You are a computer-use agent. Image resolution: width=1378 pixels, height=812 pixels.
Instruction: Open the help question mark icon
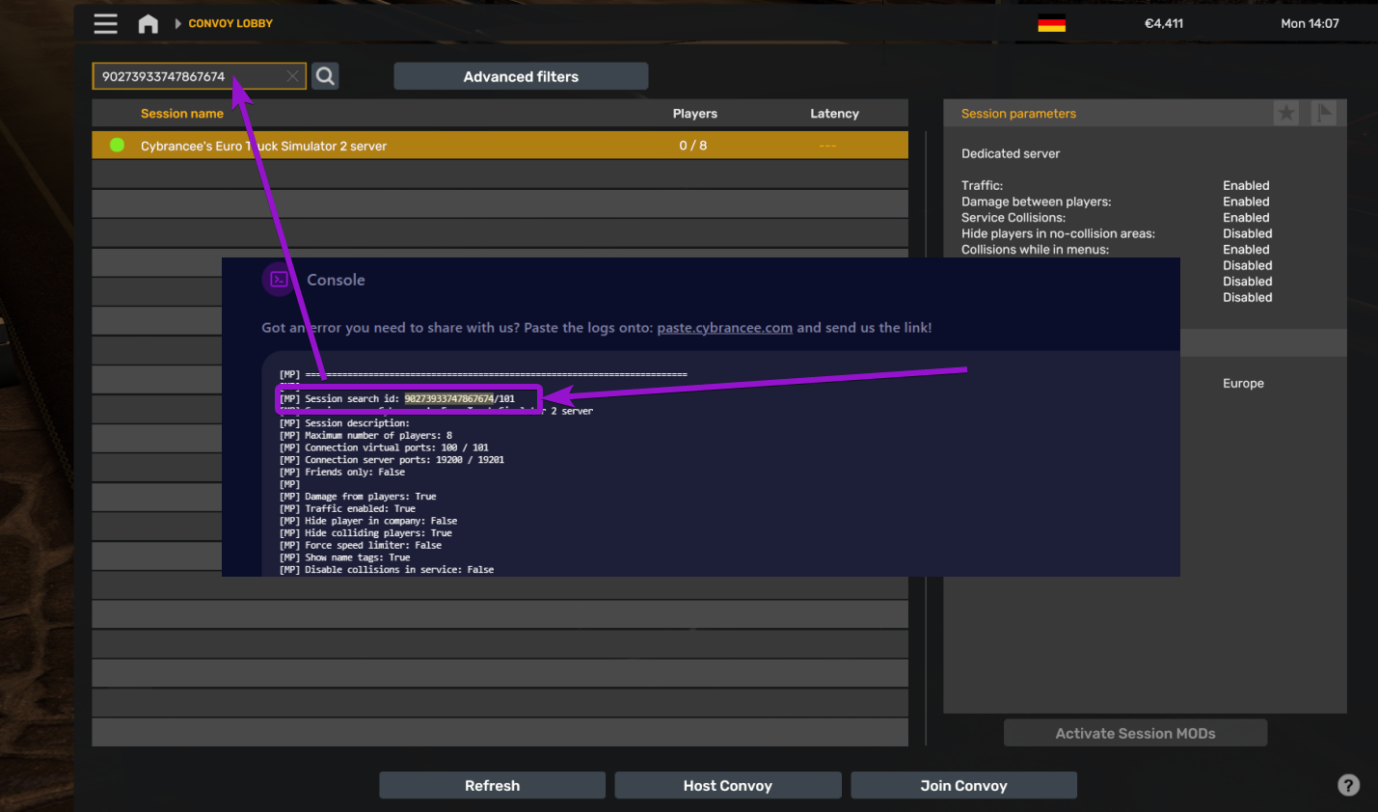click(x=1348, y=785)
